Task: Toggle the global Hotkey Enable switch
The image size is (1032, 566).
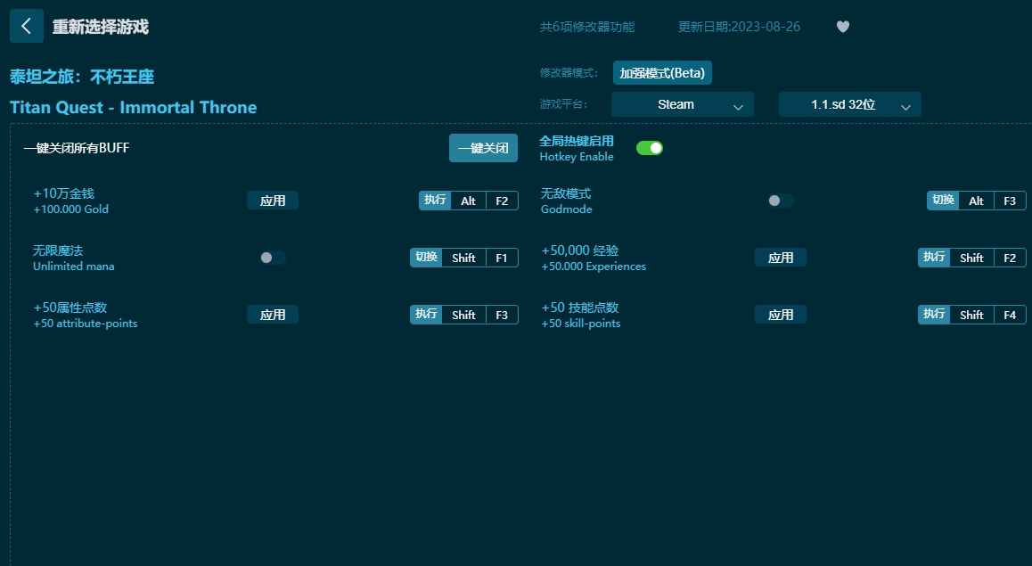Action: (x=649, y=148)
